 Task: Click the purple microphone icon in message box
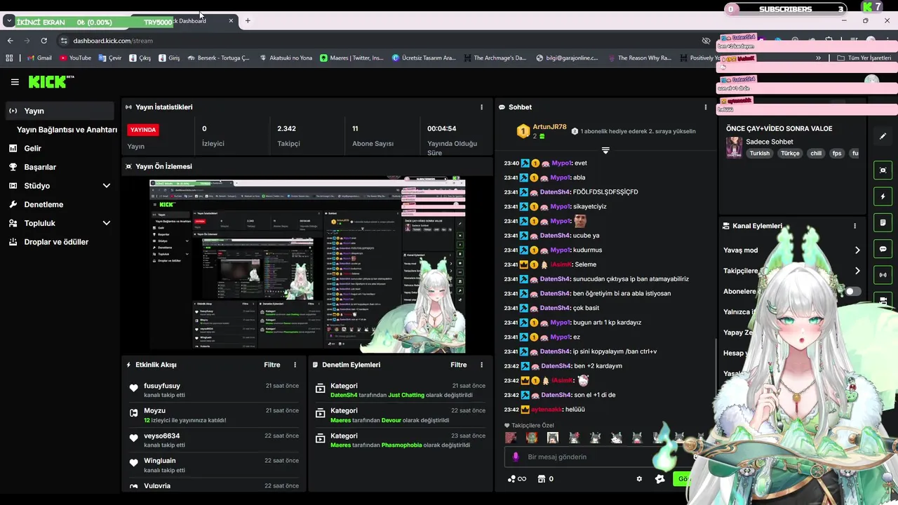pos(516,457)
